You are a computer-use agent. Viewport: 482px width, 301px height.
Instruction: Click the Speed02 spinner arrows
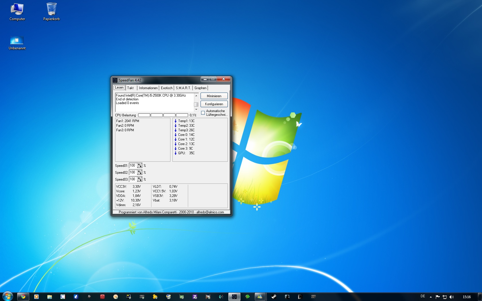pyautogui.click(x=140, y=173)
